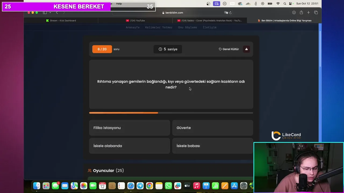344x193 pixels.
Task: Toggle the Safari sidebar
Action: (45, 13)
